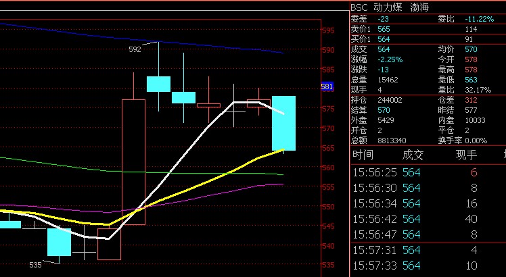Select the 涨跌 value -13
The height and width of the screenshot is (277, 506).
pyautogui.click(x=383, y=70)
